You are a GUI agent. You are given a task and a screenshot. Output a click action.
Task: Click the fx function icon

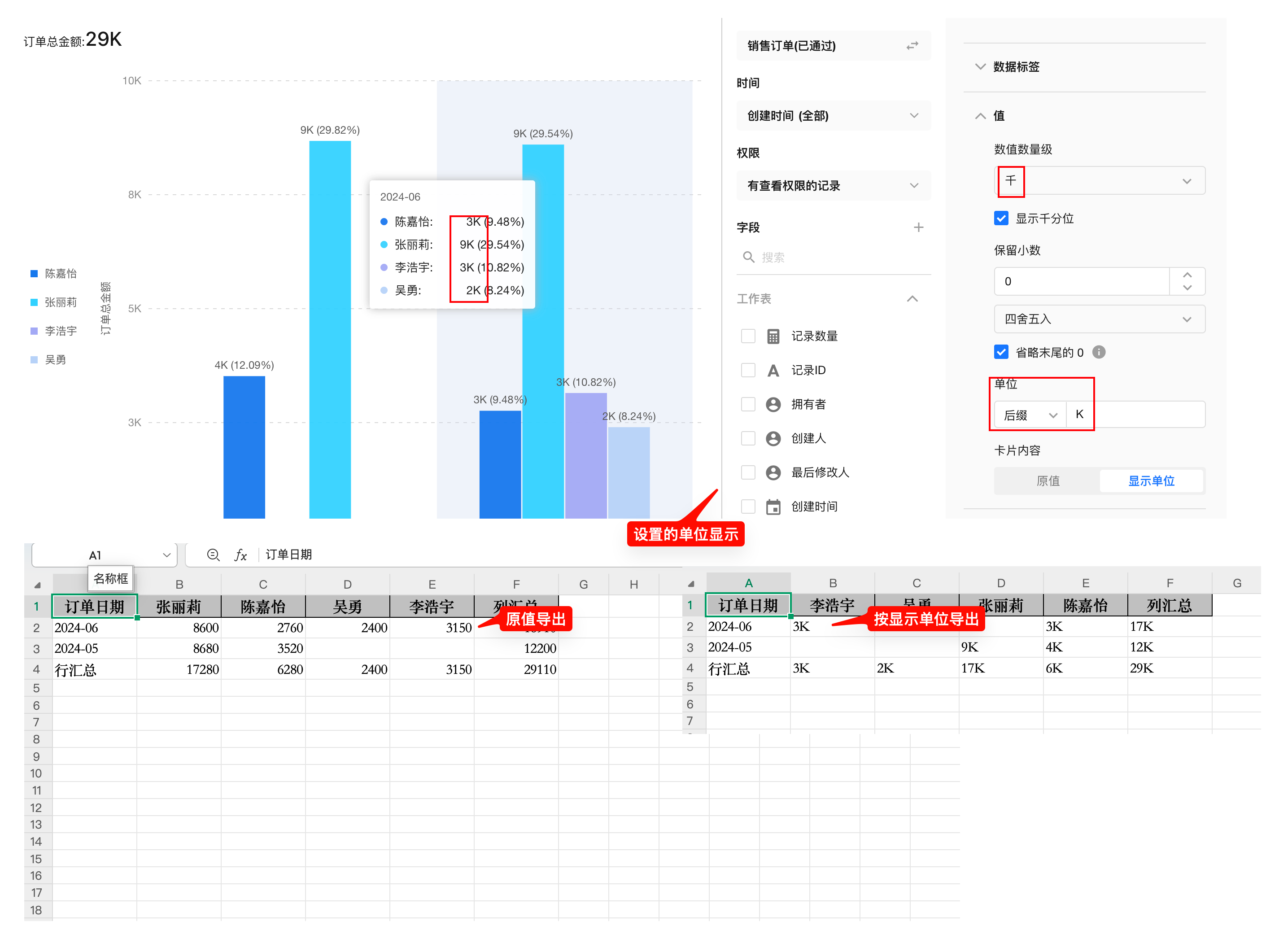pyautogui.click(x=240, y=555)
